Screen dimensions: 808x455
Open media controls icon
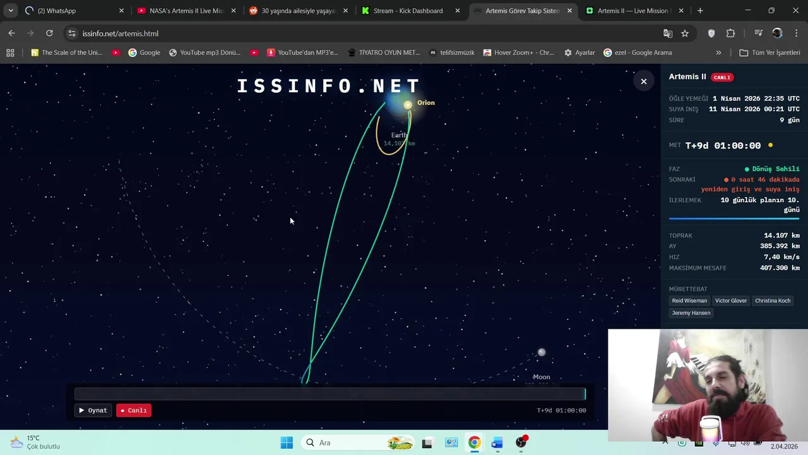[758, 33]
